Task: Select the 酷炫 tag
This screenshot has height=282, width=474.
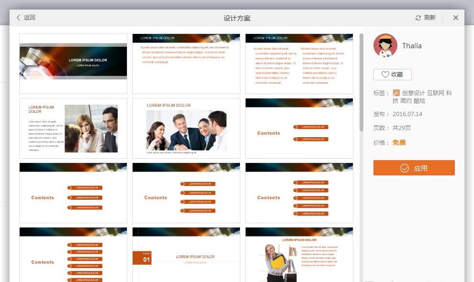Action: pyautogui.click(x=419, y=101)
